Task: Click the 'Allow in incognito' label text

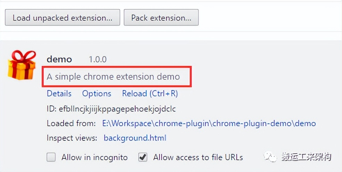Action: [95, 157]
